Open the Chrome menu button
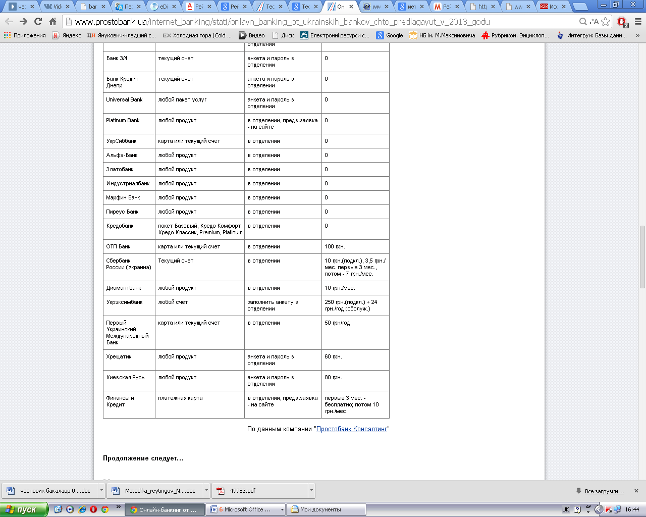 [x=637, y=22]
